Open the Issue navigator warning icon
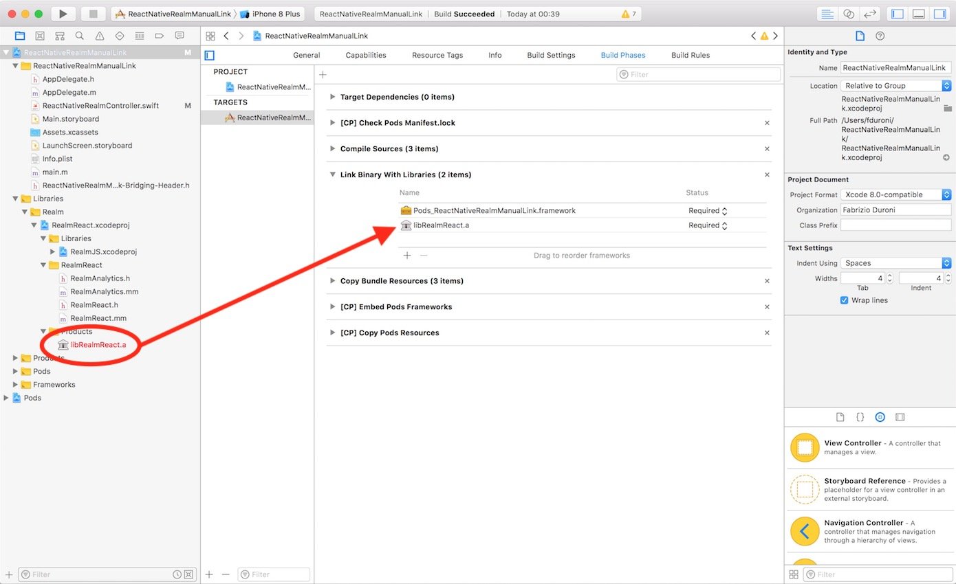The height and width of the screenshot is (584, 956). click(x=100, y=36)
